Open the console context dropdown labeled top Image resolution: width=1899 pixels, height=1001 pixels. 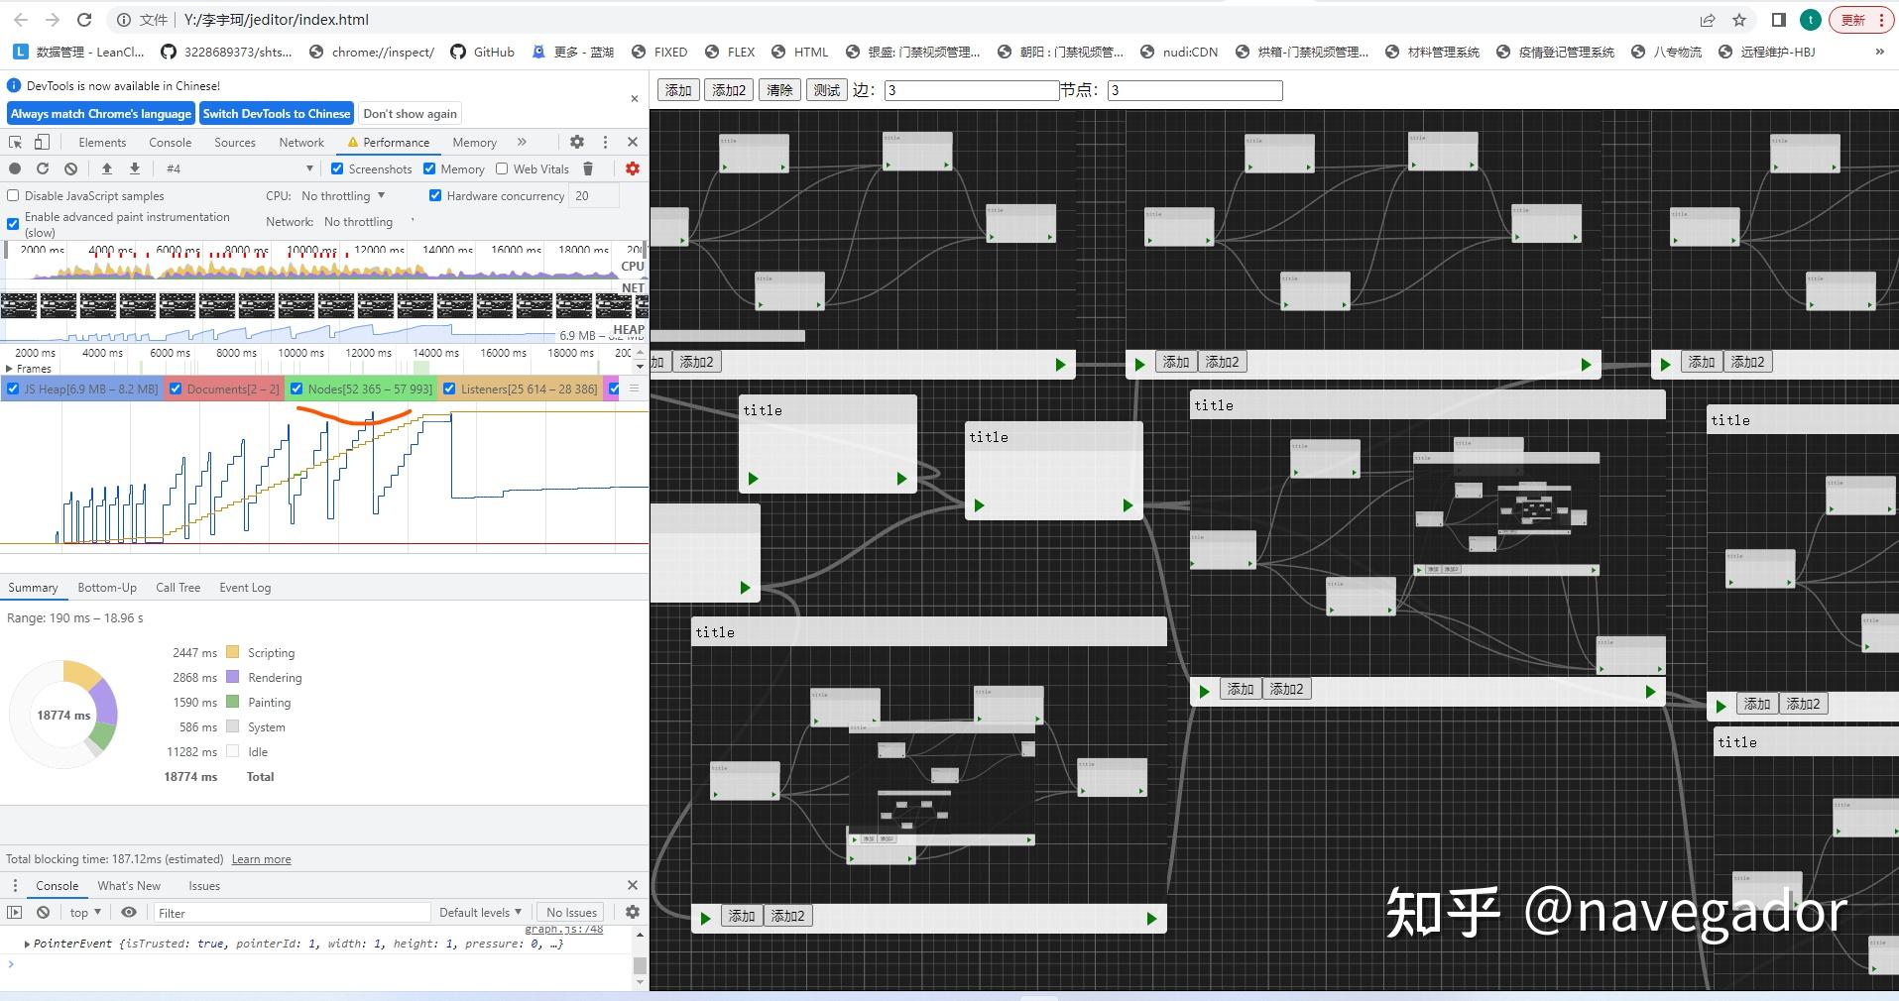(84, 912)
